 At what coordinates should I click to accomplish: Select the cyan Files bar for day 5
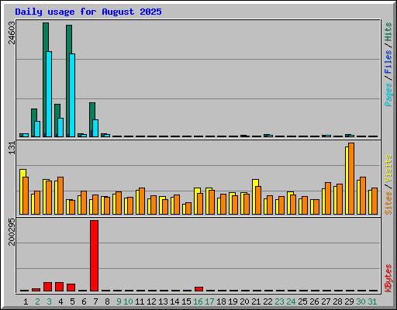click(x=72, y=95)
